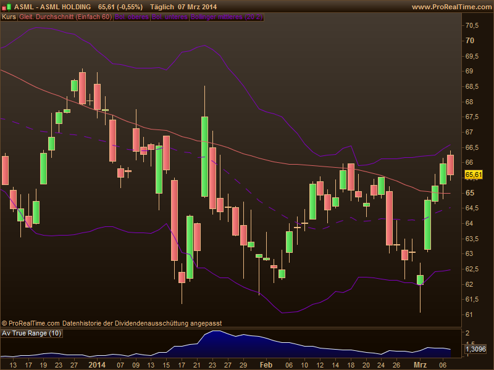Click the '2014' year marker on time axis
This screenshot has width=494, height=370.
[x=97, y=365]
